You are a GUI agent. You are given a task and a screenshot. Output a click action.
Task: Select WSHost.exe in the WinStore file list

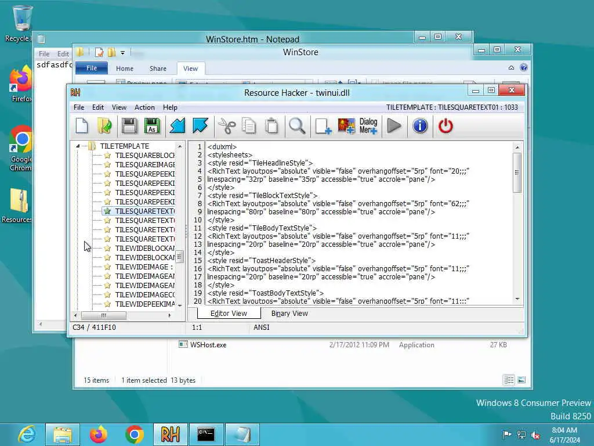click(x=208, y=345)
